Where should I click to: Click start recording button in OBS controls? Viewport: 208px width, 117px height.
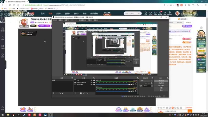[161, 83]
